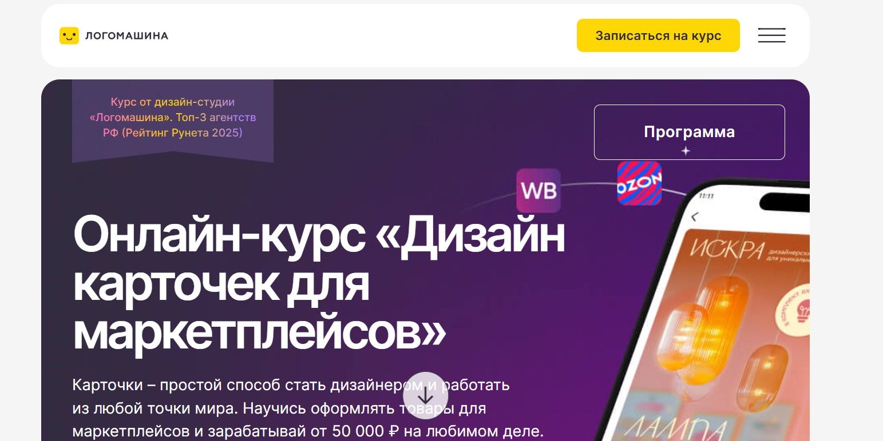Click the striped OZON marketplace icon
The width and height of the screenshot is (883, 441).
click(639, 183)
